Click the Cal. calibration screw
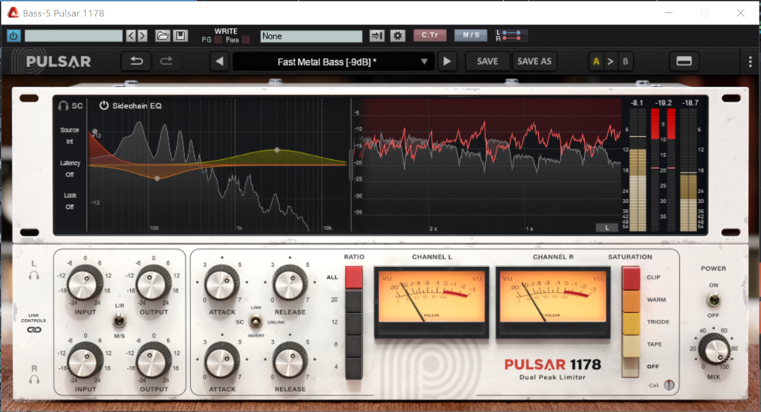Image resolution: width=761 pixels, height=412 pixels. [670, 385]
